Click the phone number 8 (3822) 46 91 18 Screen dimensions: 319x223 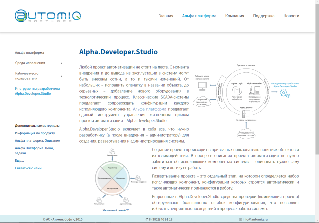coord(160,219)
